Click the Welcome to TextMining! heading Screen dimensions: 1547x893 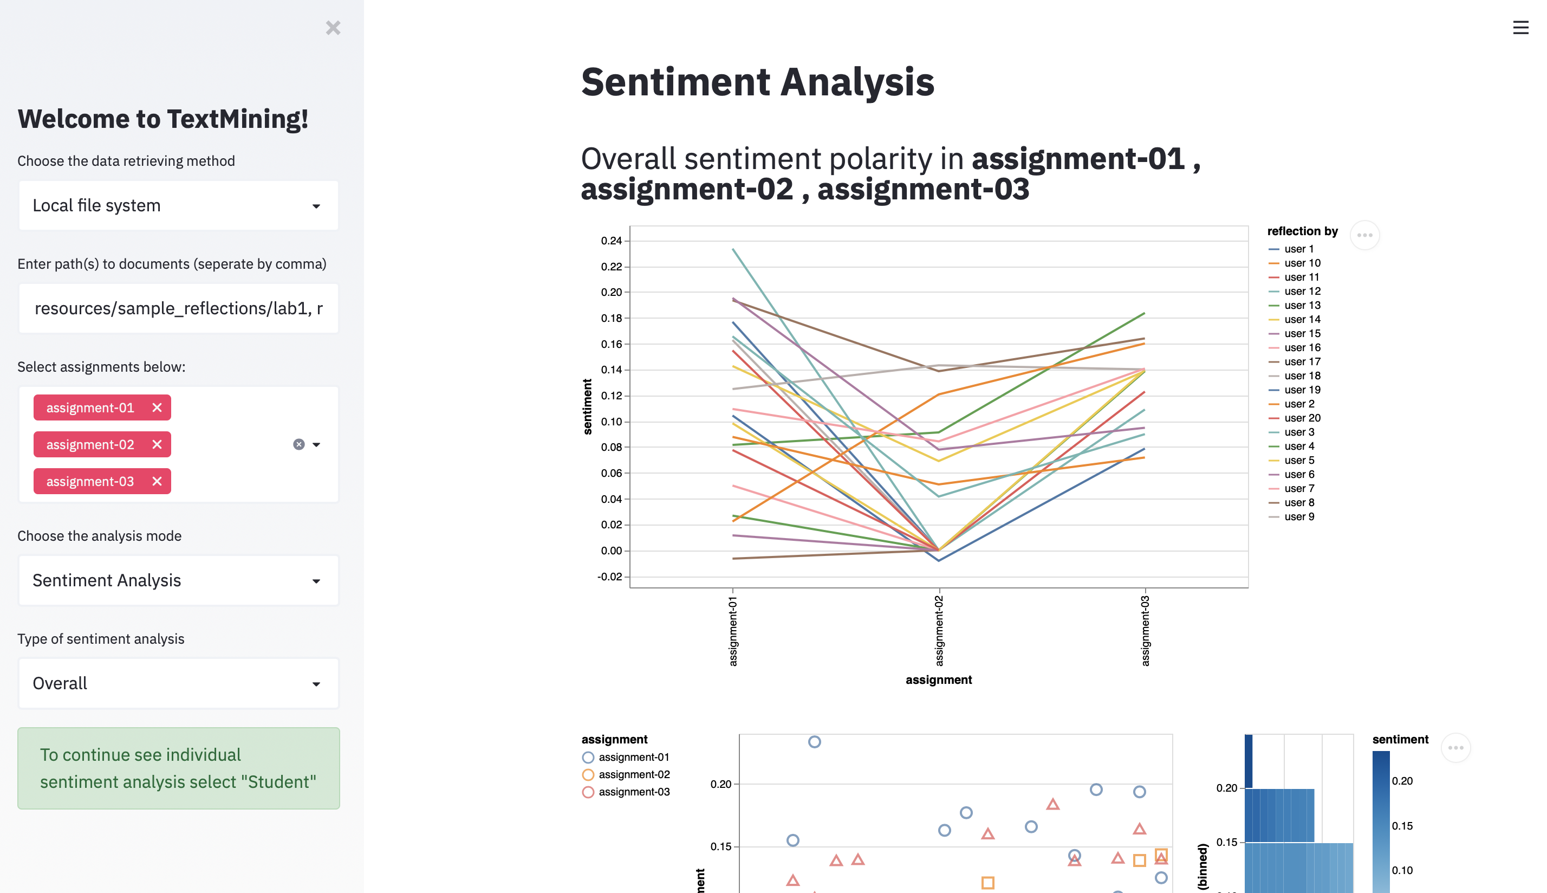click(163, 119)
